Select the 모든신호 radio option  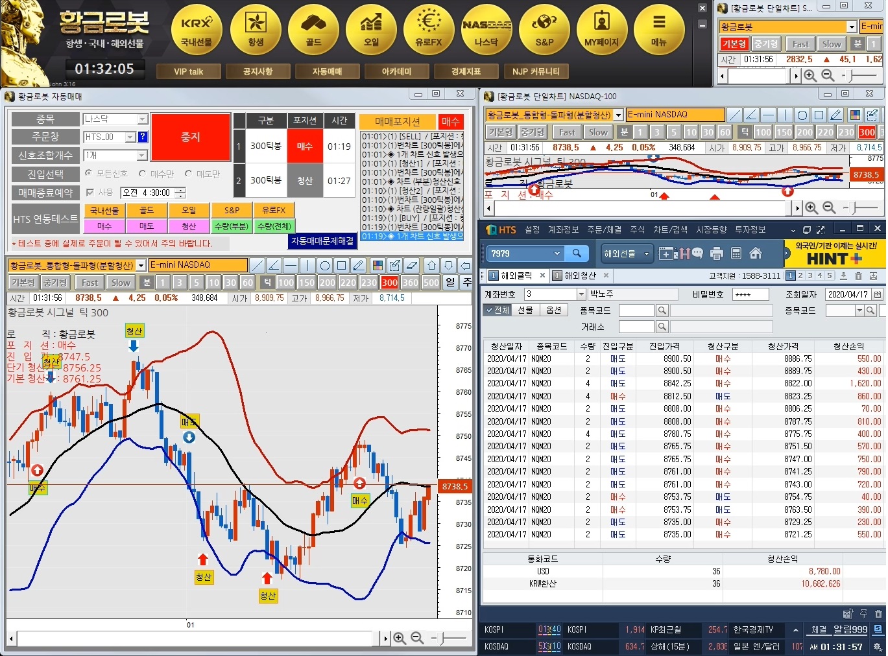(89, 174)
